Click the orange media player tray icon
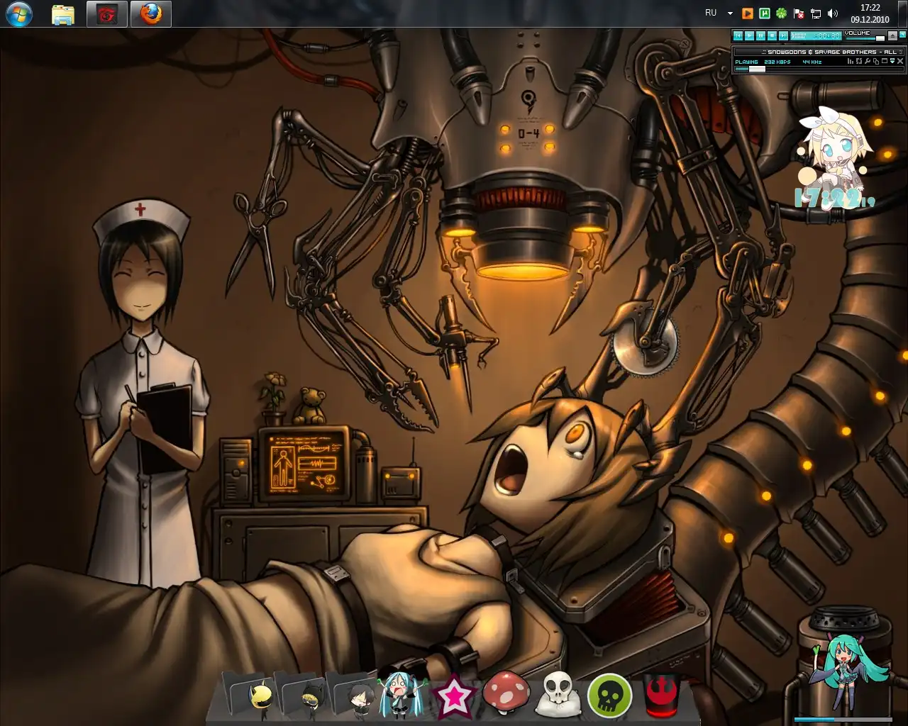Viewport: 908px width, 726px height. pos(747,13)
